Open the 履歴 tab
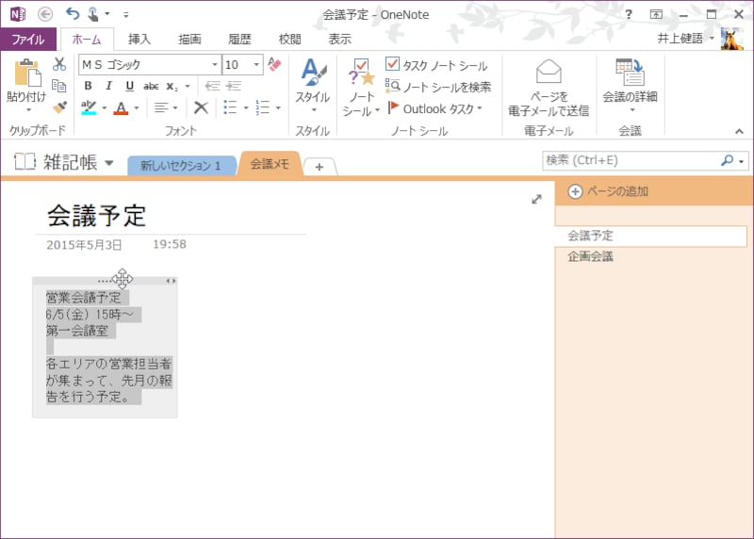Viewport: 754px width, 539px height. coord(239,40)
